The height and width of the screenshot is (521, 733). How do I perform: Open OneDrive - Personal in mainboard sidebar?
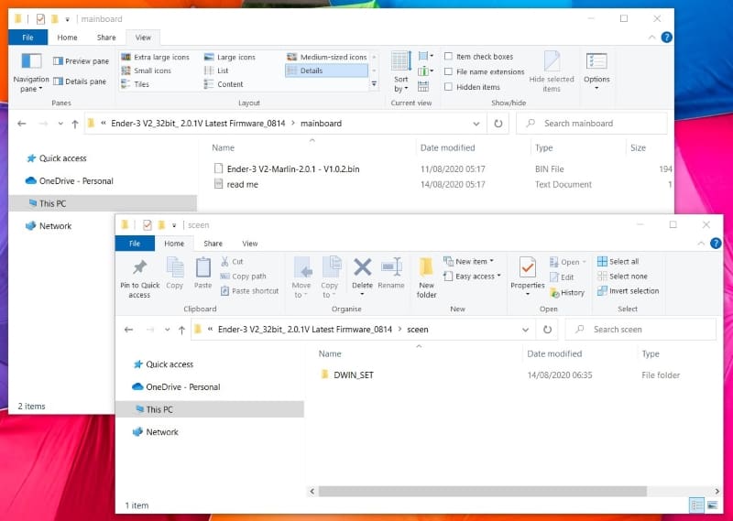coord(70,180)
